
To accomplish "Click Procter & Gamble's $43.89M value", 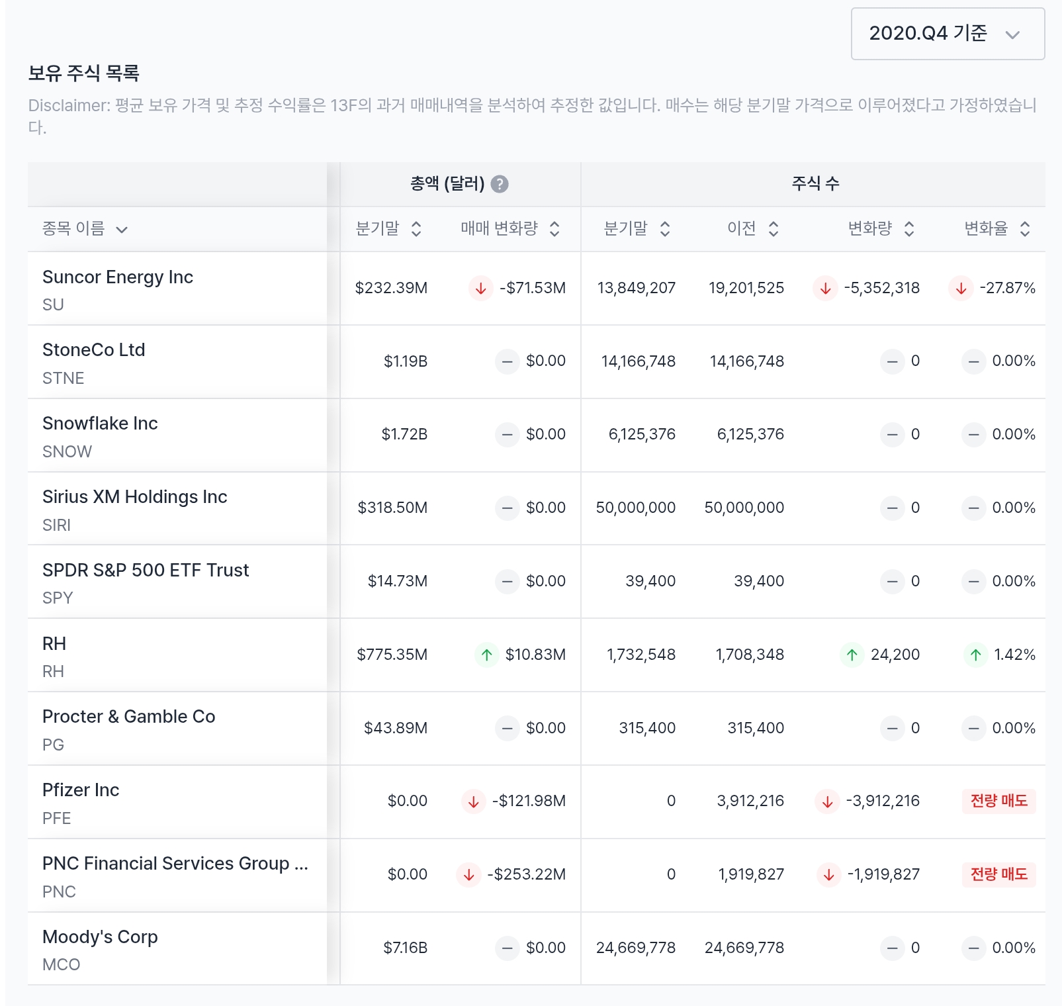I will click(x=396, y=729).
